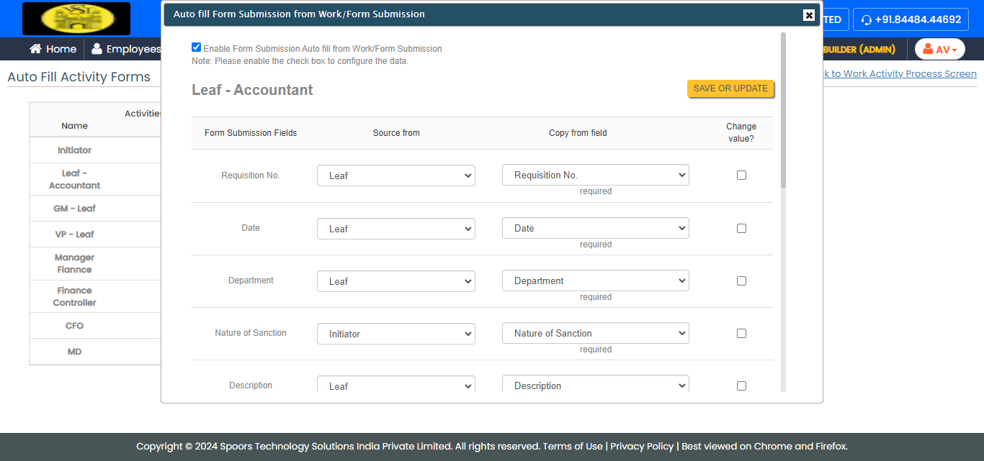984x461 pixels.
Task: Expand Department copy-from-field dropdown
Action: pyautogui.click(x=595, y=281)
